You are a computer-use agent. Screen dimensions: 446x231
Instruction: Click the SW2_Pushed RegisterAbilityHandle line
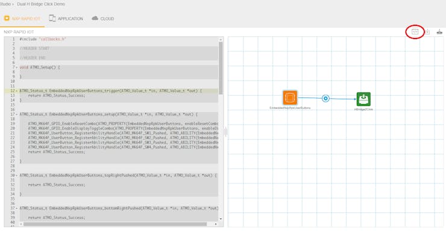(123, 138)
